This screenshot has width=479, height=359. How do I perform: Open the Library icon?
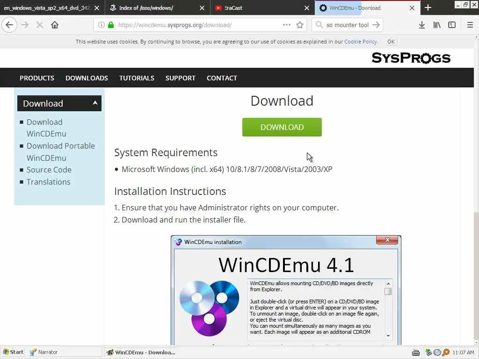[x=437, y=25]
